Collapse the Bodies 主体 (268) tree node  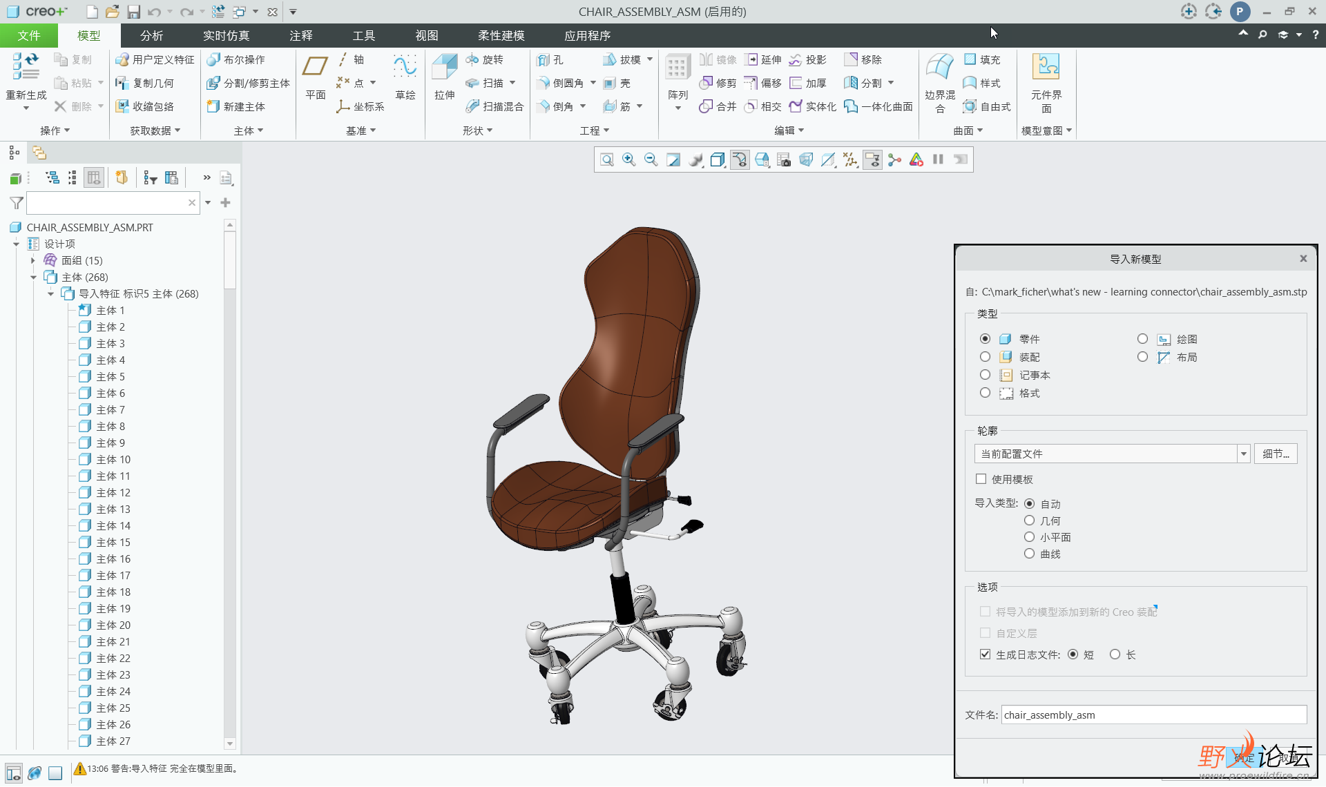click(33, 278)
